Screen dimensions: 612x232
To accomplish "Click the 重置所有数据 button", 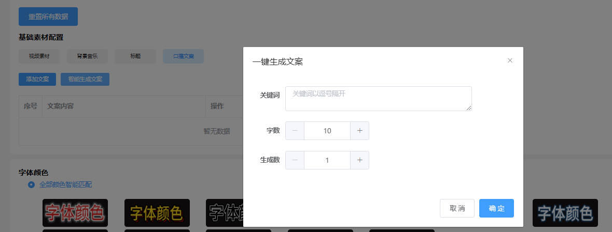I will [x=48, y=17].
